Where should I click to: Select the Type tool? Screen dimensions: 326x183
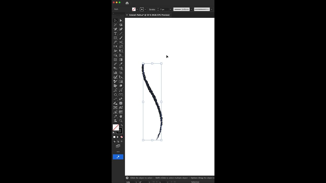tap(115, 34)
